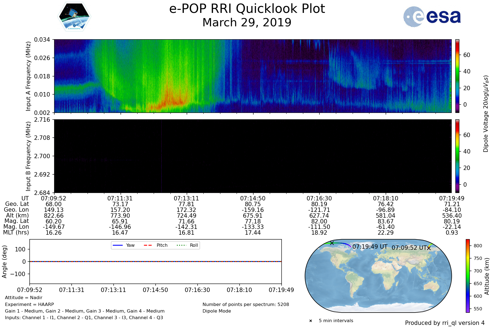The width and height of the screenshot is (494, 329).
Task: Click the 07:14:50 tick label on attitude plot
Action: click(x=155, y=290)
